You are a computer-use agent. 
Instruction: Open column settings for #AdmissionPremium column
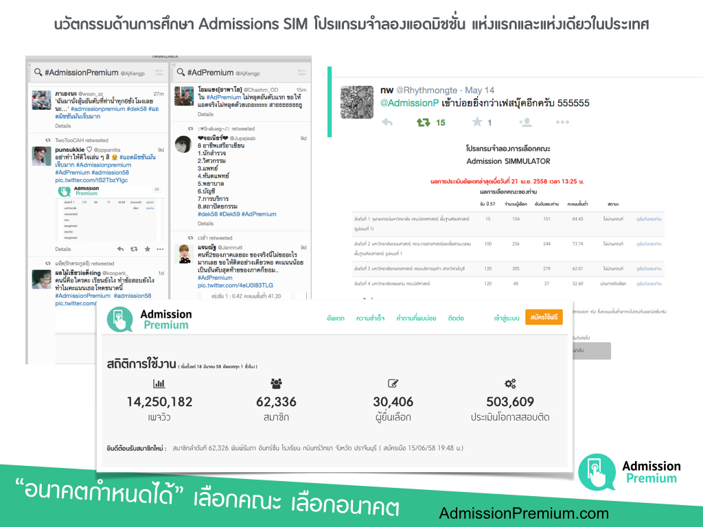tap(159, 72)
